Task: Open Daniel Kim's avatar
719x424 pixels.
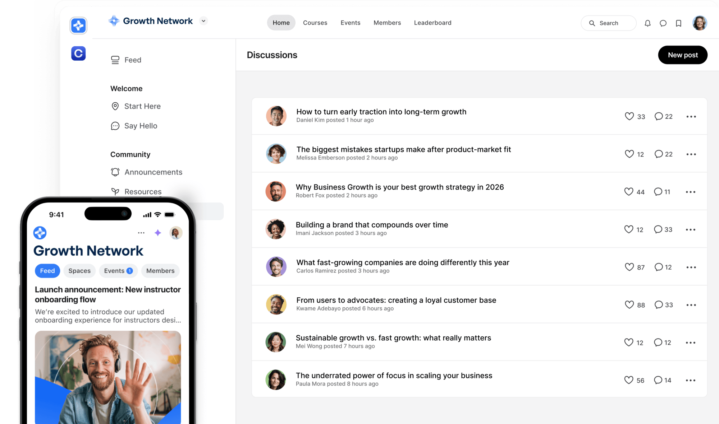Action: pos(276,116)
